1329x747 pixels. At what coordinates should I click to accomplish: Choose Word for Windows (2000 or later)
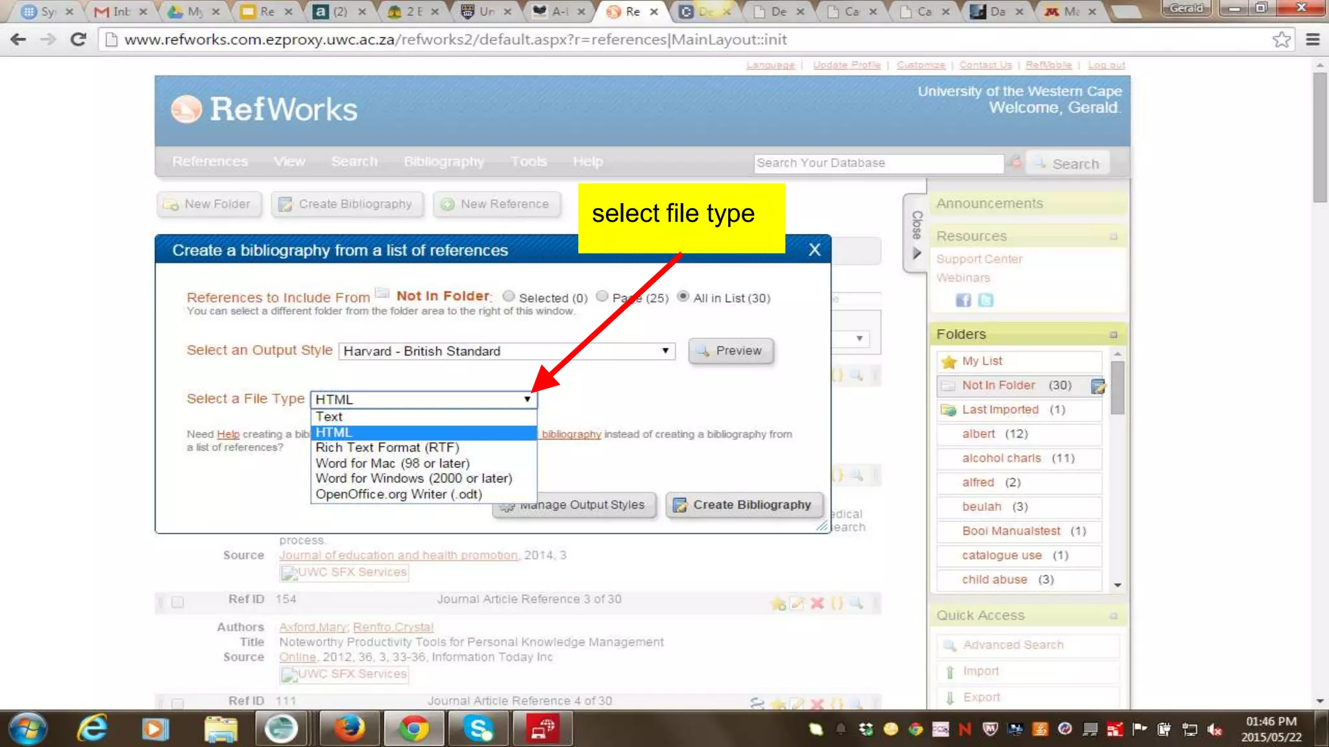[x=424, y=479]
